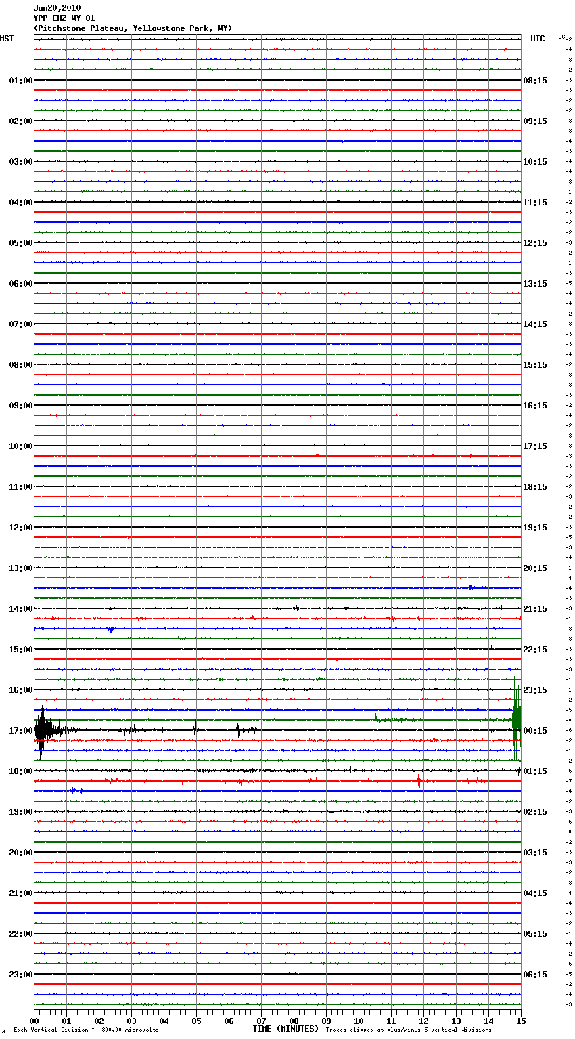Click the large black earthquake burst at 17:00
This screenshot has height=1039, width=575.
click(43, 730)
